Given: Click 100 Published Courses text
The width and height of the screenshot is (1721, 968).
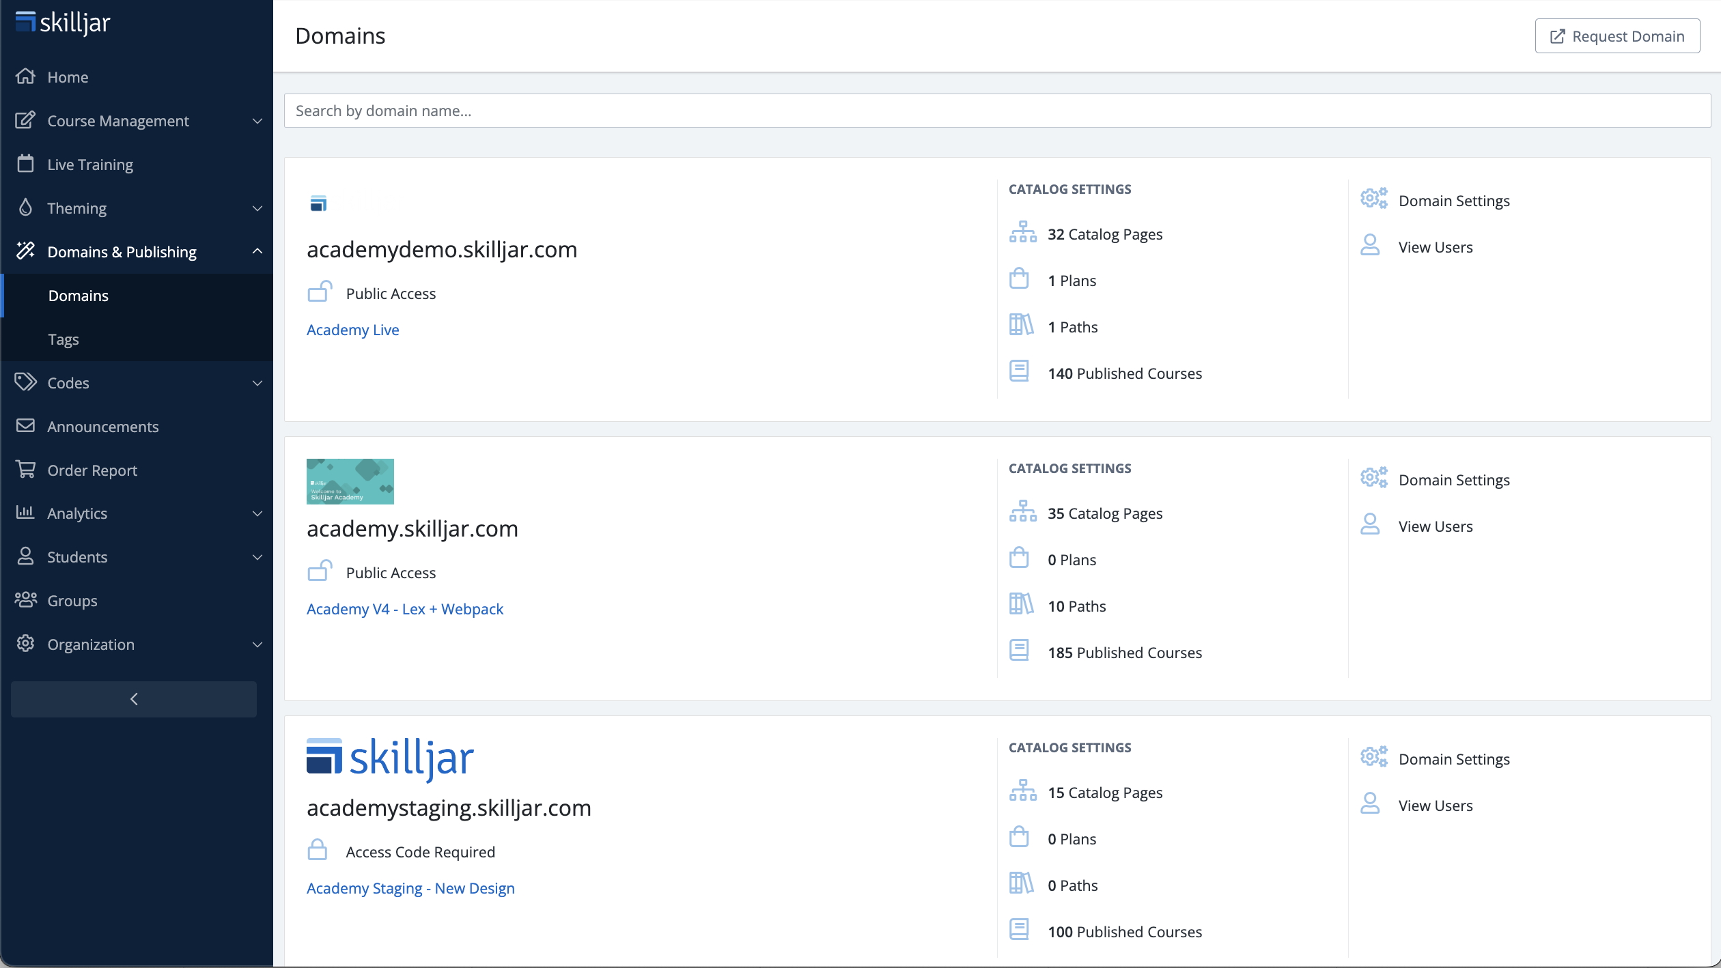Looking at the screenshot, I should [1125, 932].
